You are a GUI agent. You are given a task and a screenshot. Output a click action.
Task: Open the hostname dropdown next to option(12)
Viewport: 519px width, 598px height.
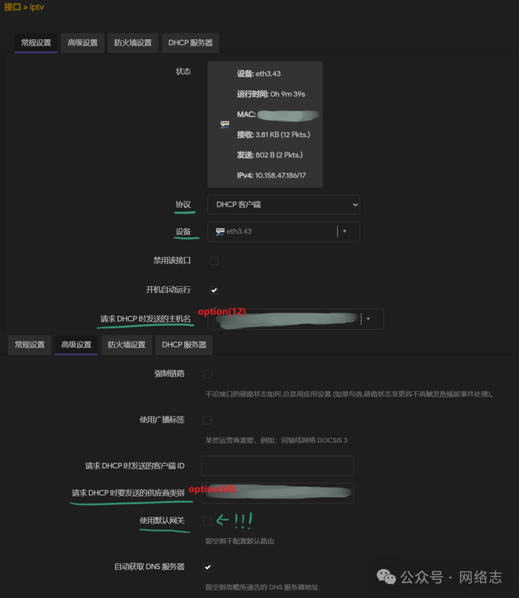(x=369, y=319)
